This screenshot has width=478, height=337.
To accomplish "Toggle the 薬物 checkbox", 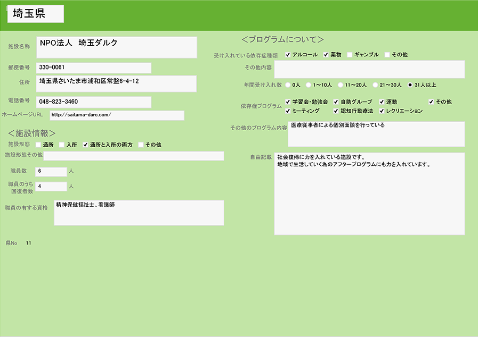I will [326, 55].
